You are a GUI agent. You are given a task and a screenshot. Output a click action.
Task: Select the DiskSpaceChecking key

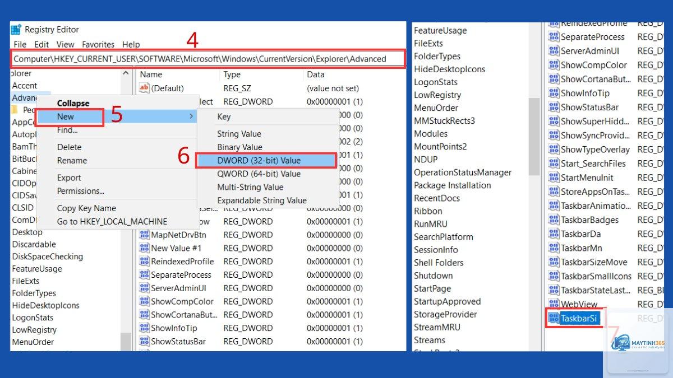pos(48,256)
